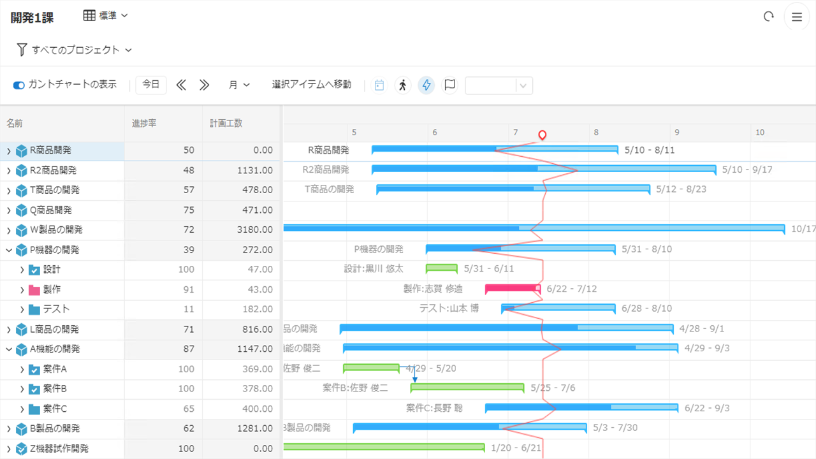Click the refresh icon at top right
The width and height of the screenshot is (816, 459).
768,17
